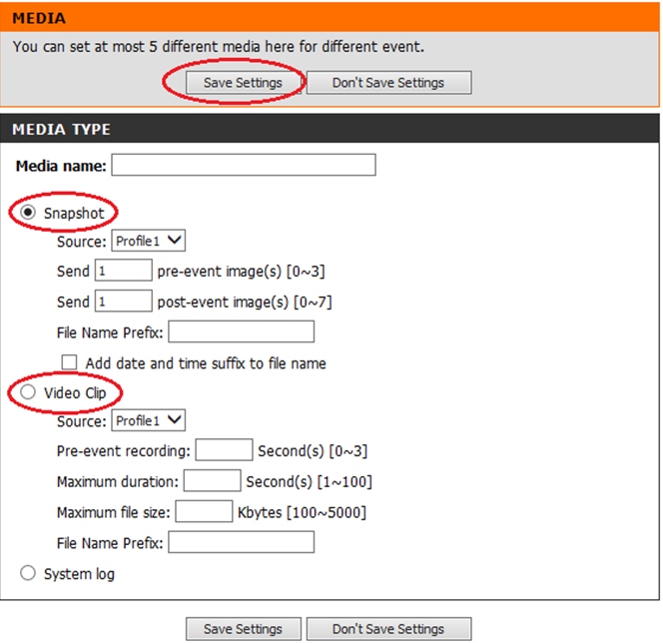Click the Maximum file size Kbytes field
Screen dimensions: 663x643
tap(204, 512)
